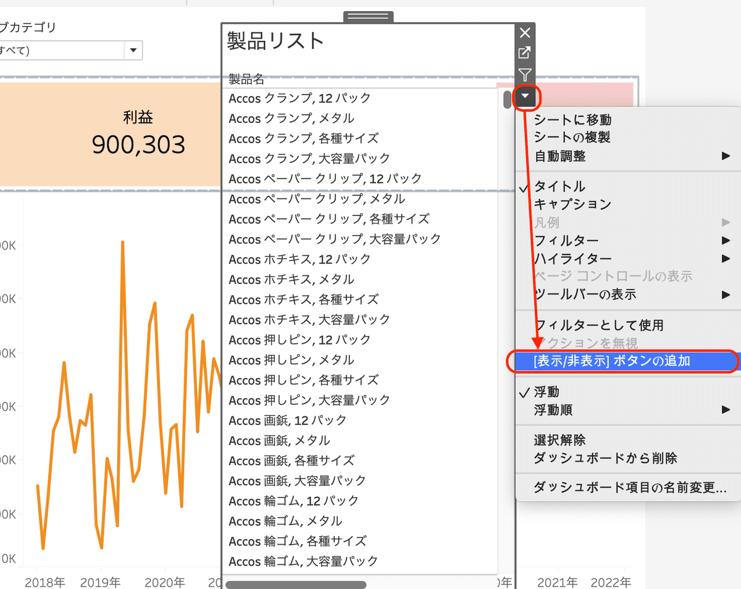
Task: Select row Accos 輪ゴム, 大容量パック
Action: (x=303, y=561)
